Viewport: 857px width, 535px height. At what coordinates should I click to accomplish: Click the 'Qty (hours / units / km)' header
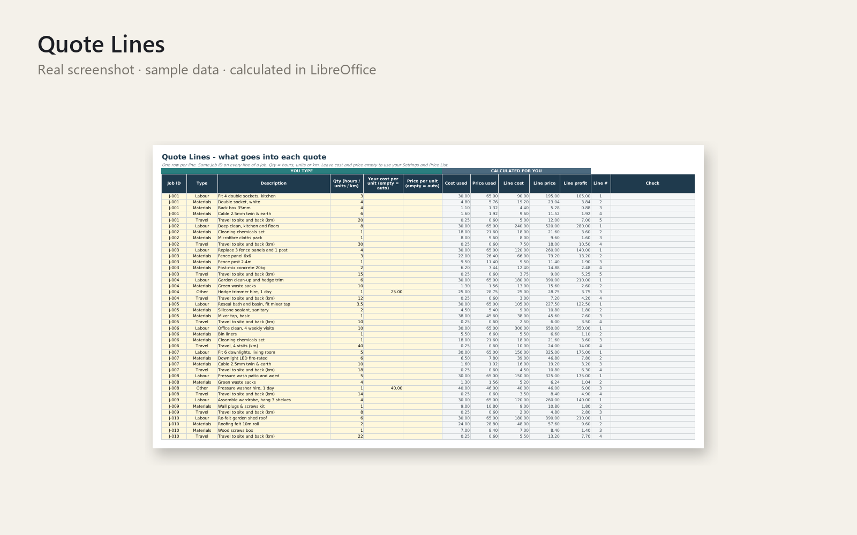coord(347,184)
